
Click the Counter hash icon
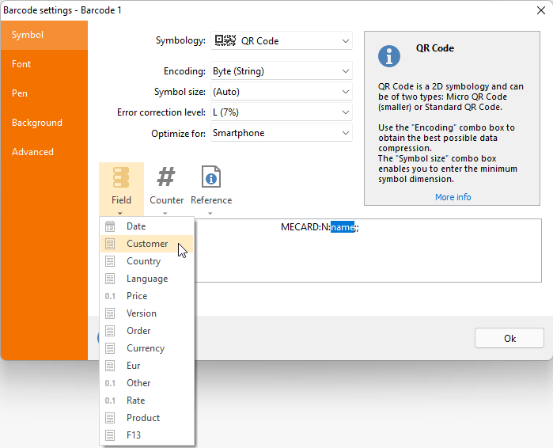point(166,177)
